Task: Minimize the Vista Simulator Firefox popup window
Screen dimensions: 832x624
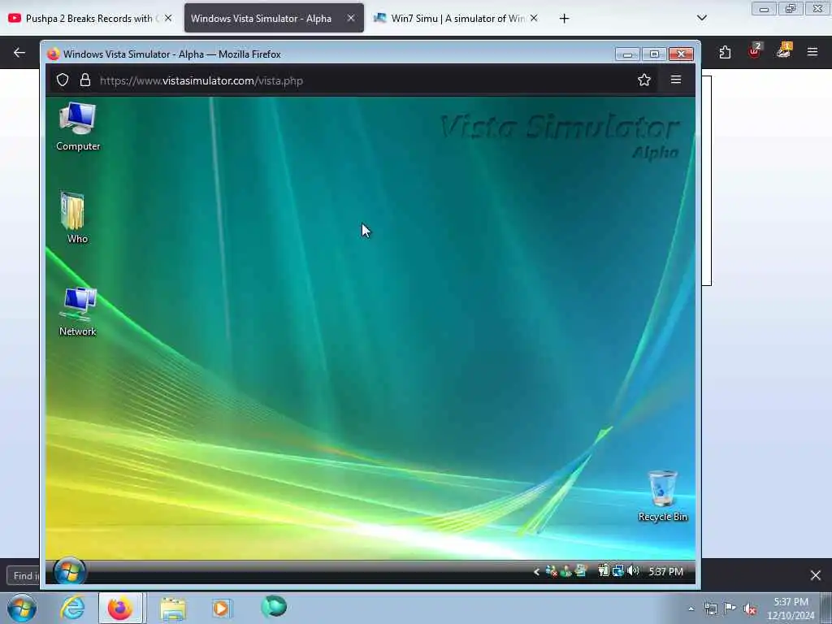Action: [x=627, y=54]
